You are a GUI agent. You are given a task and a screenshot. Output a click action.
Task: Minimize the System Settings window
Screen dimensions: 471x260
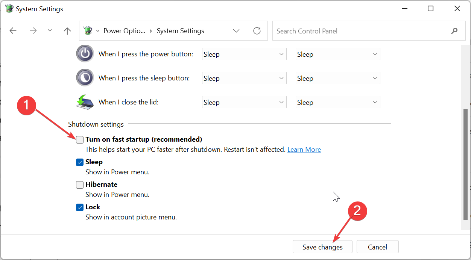coord(404,9)
